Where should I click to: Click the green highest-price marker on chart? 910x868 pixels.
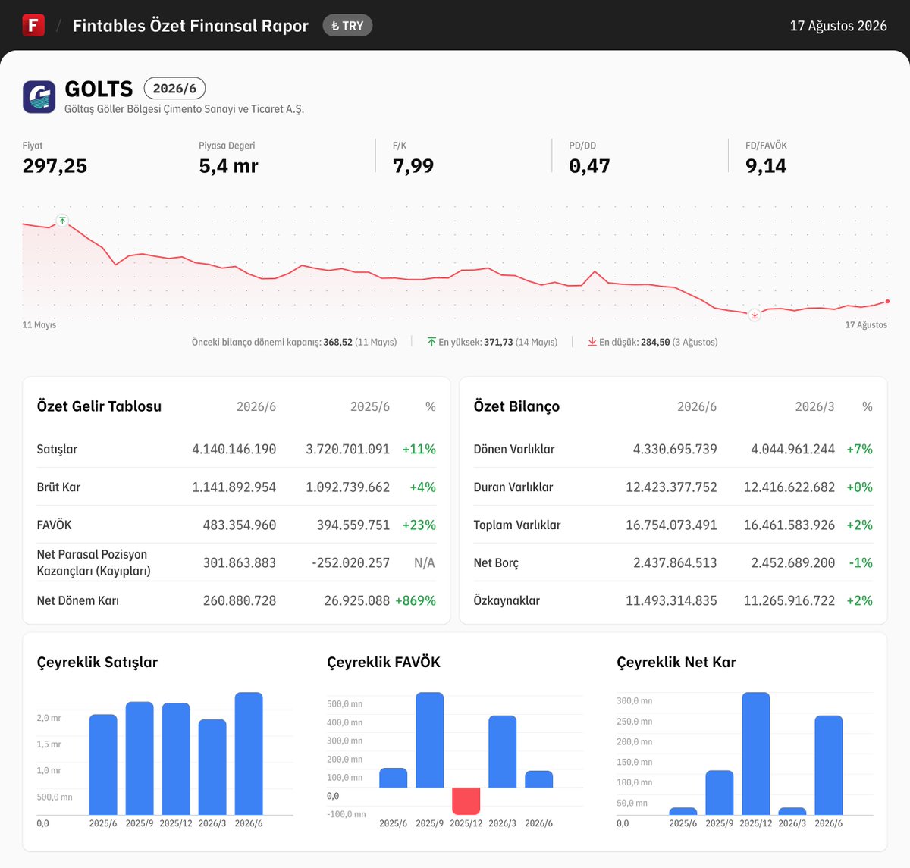point(62,221)
